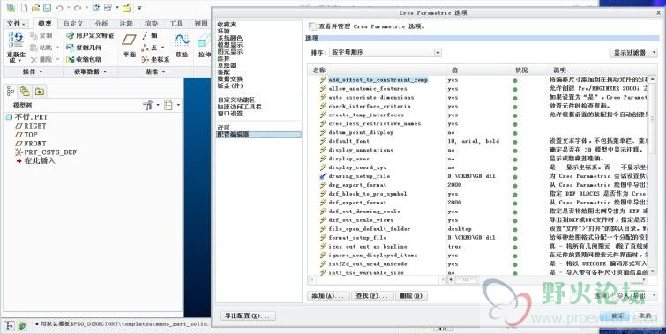This screenshot has height=334, width=666.
Task: Open the 排序 sort order combo box
Action: [x=385, y=53]
